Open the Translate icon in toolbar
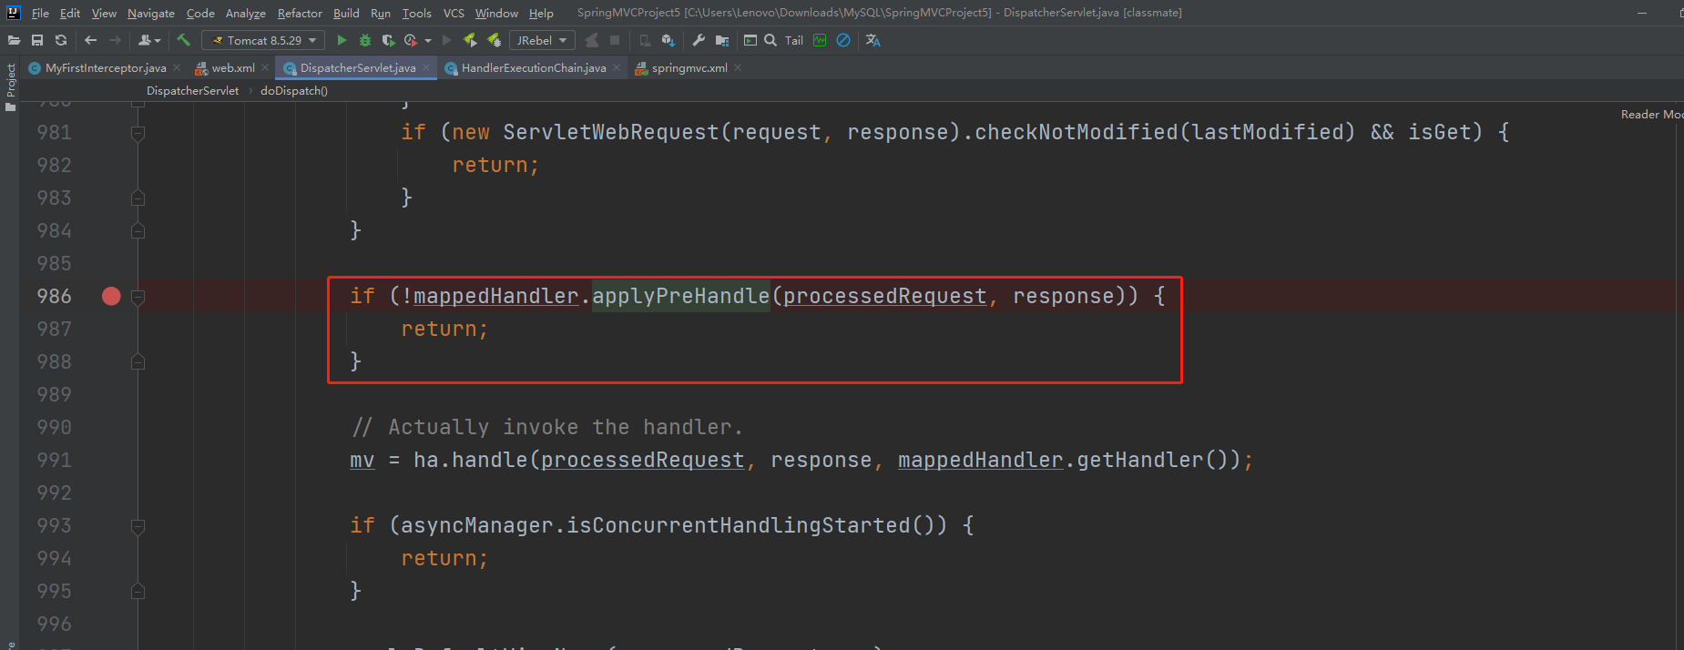1684x650 pixels. click(x=873, y=40)
